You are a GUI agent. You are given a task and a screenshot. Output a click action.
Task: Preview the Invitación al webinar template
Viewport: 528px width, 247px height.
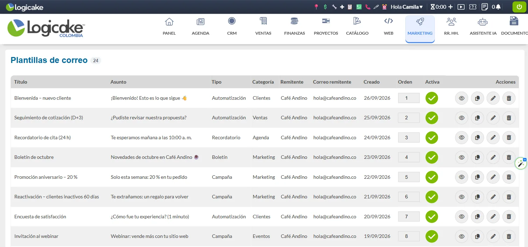point(461,237)
